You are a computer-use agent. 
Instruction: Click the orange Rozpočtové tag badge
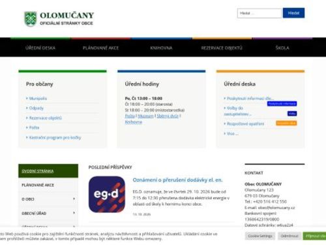(x=286, y=123)
